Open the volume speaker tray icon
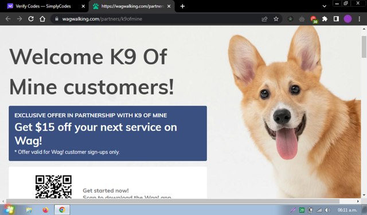Image resolution: width=367 pixels, height=215 pixels. coord(327,210)
